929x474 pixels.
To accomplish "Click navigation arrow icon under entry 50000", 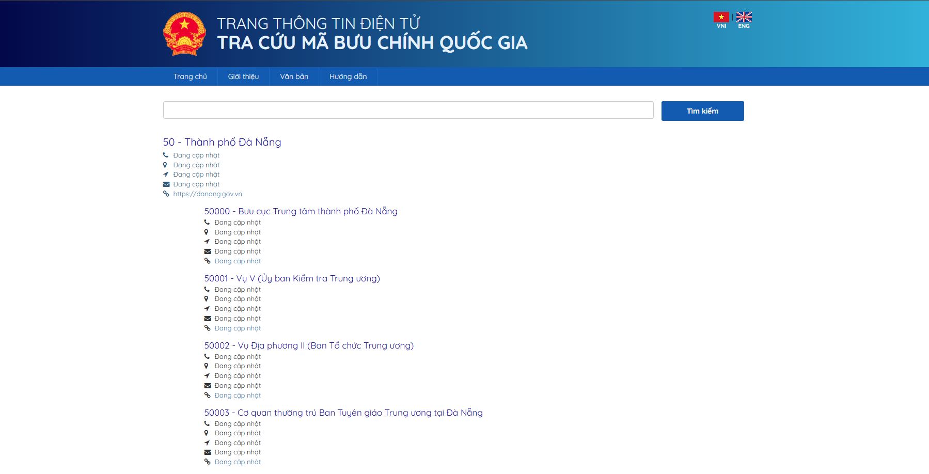I will [x=207, y=242].
